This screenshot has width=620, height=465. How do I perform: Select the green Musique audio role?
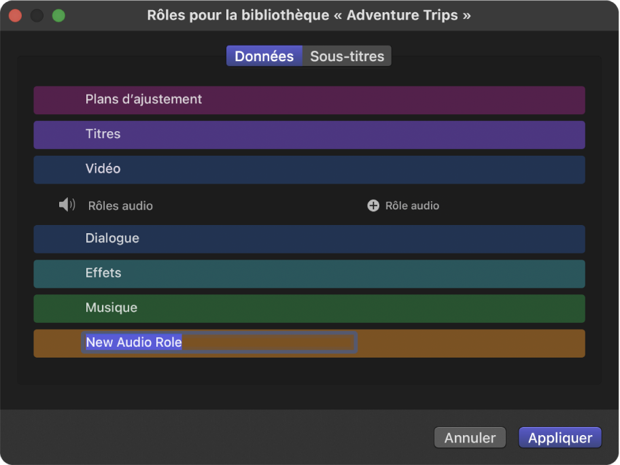tap(309, 308)
